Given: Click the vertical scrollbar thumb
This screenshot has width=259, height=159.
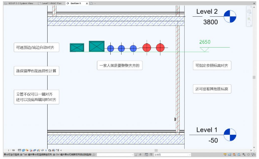Looking at the screenshot, I should pos(254,77).
